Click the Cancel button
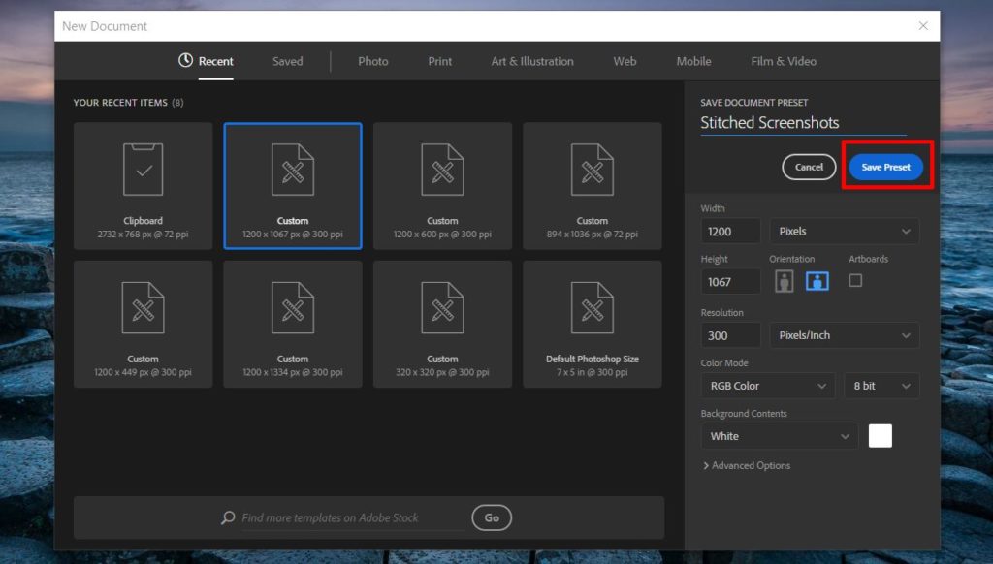 click(x=809, y=166)
